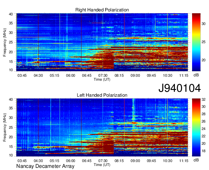Click the 07:30 tick on top plot
209x170 pixels.
[x=103, y=75]
